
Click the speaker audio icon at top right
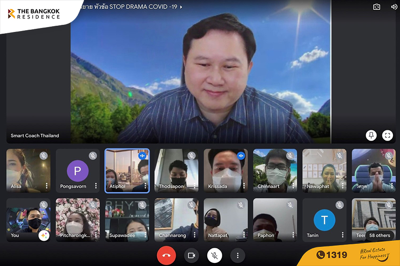coord(394,7)
